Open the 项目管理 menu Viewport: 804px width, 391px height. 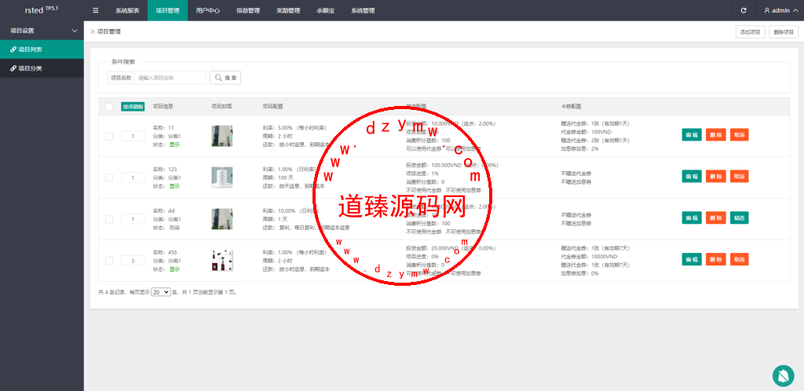pyautogui.click(x=168, y=10)
